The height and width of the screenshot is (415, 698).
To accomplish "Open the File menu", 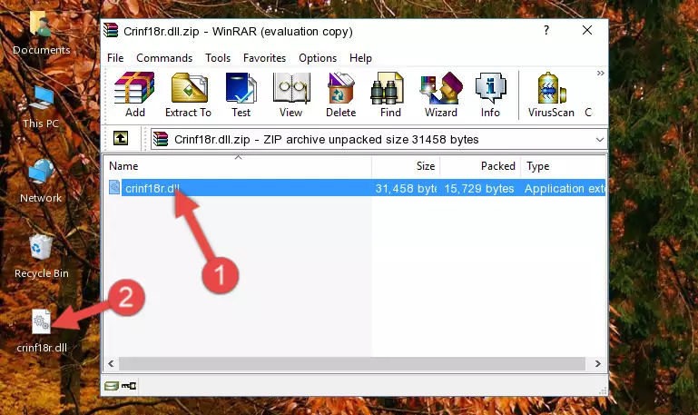I will [x=115, y=58].
